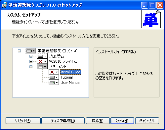This screenshot has width=165, height=130.
Task: Click the カスタム セットアップ heading
Action: click(x=24, y=15)
